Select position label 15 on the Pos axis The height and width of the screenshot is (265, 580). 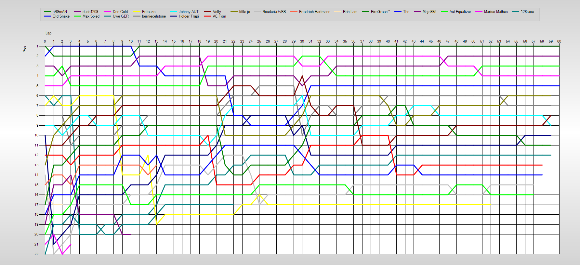point(37,185)
